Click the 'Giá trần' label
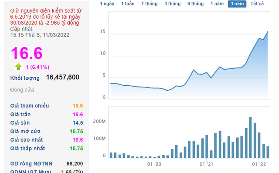This screenshot has width=279, height=173. pos(20,114)
